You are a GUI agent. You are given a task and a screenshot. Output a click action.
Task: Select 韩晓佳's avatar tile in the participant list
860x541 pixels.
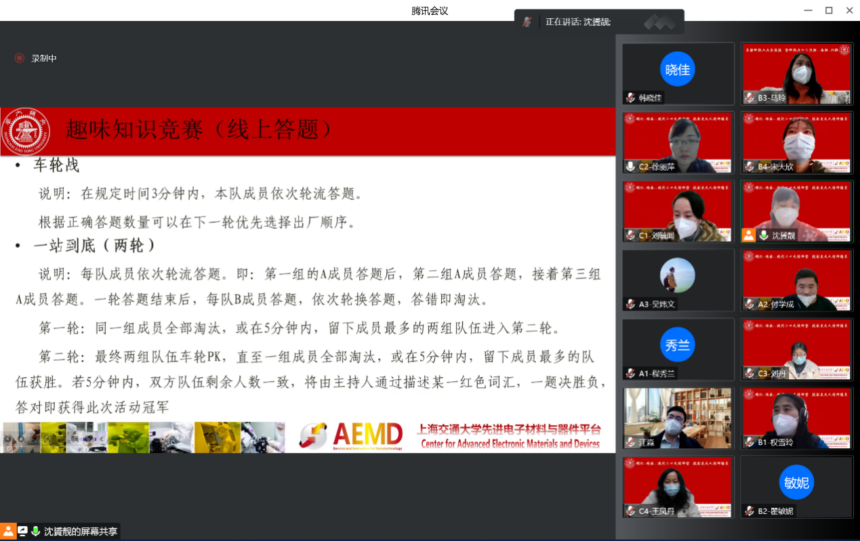[677, 70]
